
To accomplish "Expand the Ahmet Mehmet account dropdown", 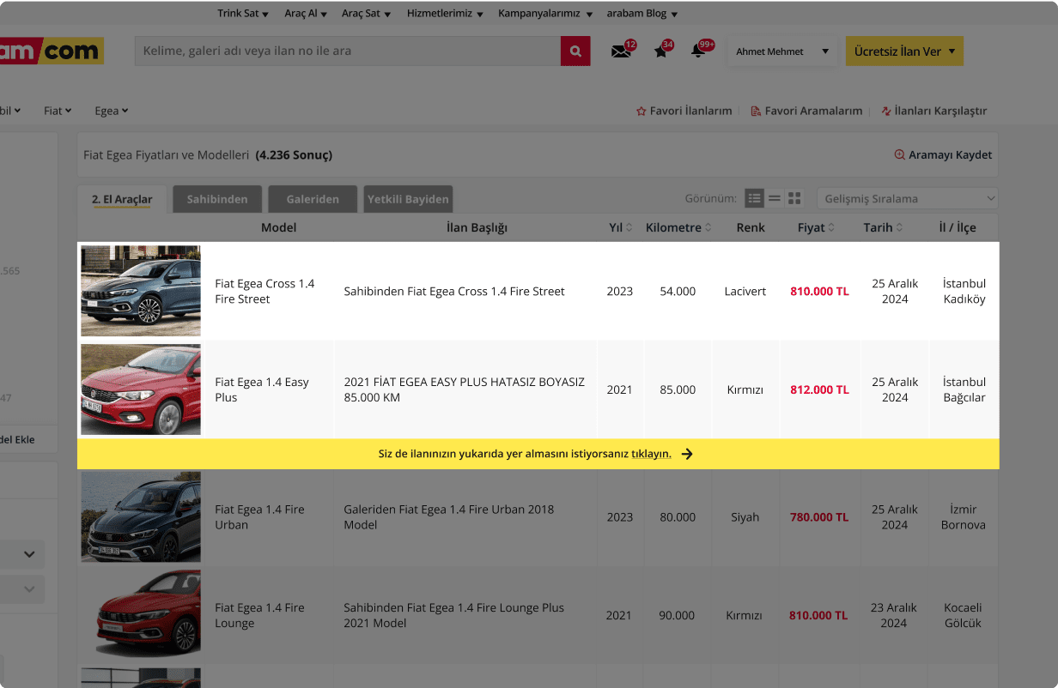I will click(x=782, y=51).
